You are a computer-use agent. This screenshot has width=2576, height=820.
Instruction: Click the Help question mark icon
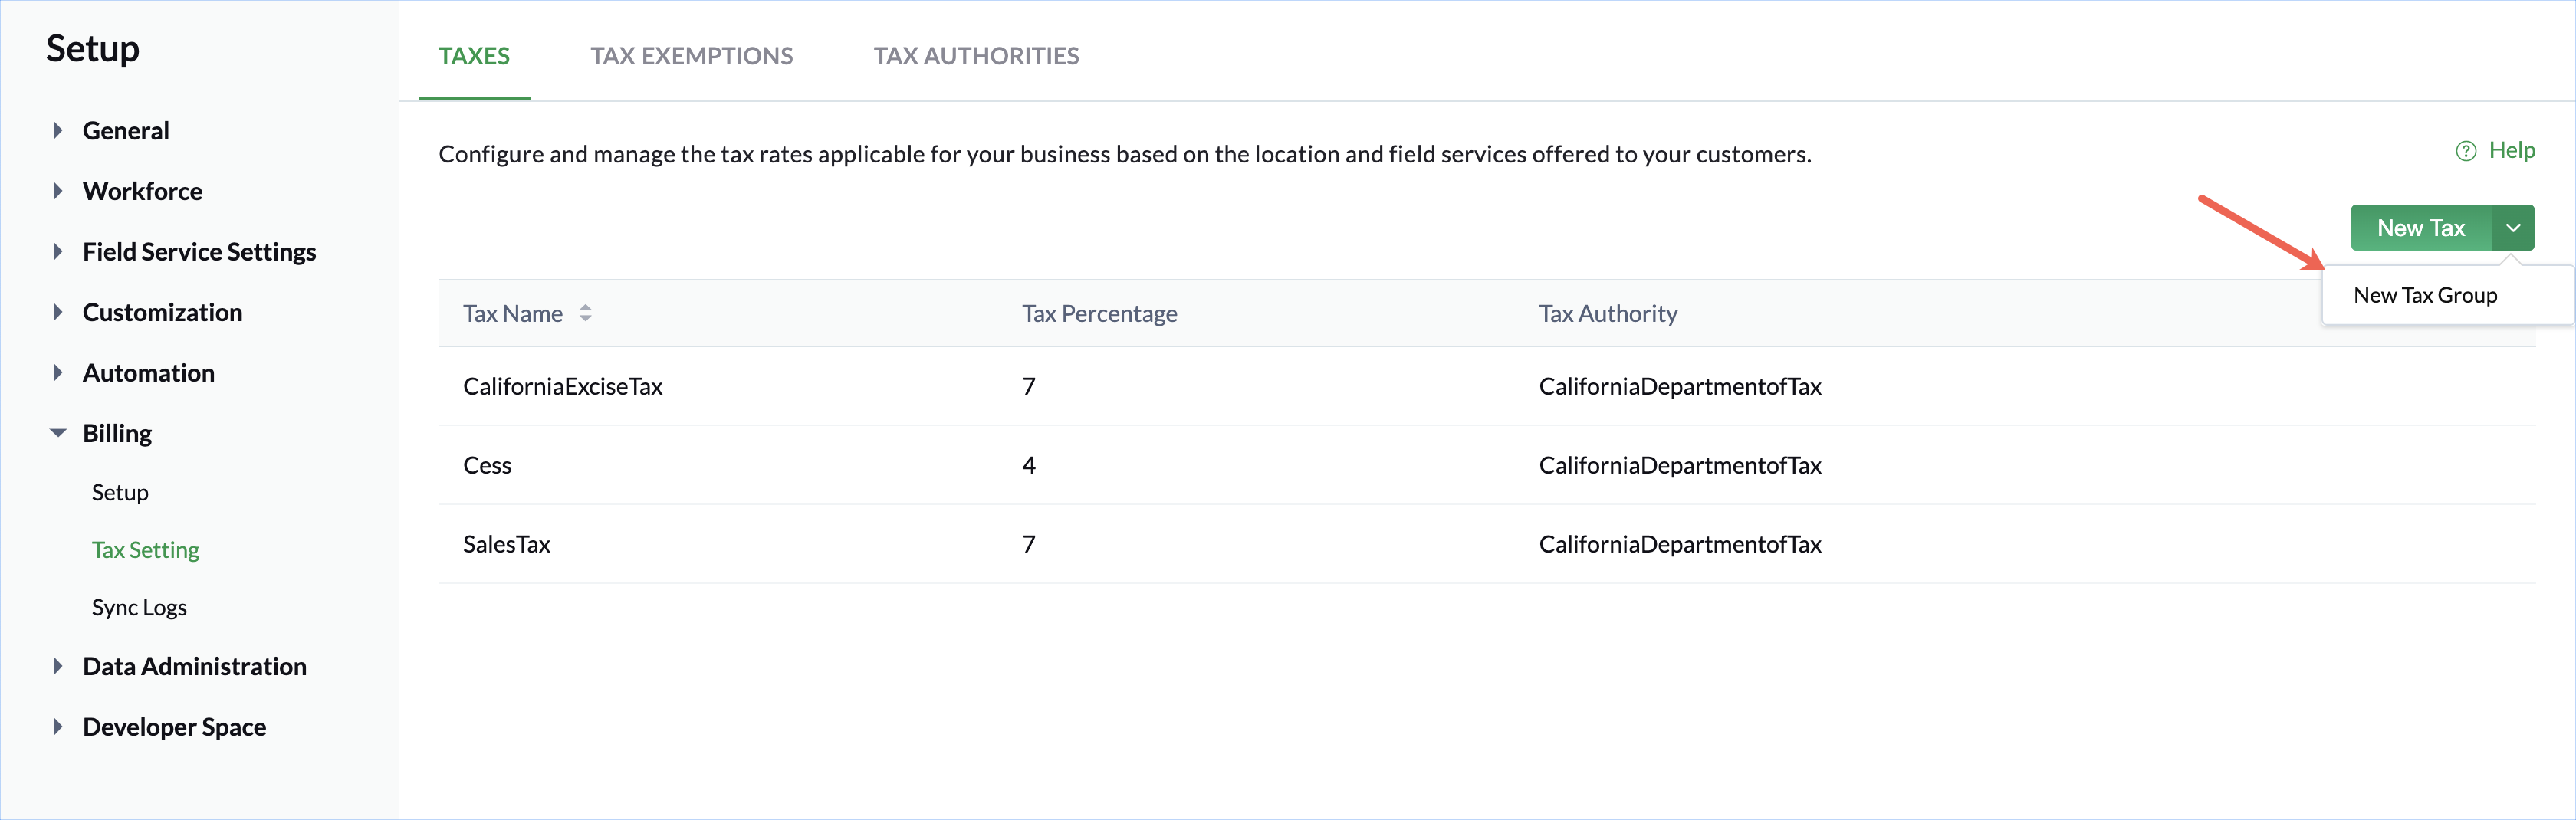point(2465,151)
